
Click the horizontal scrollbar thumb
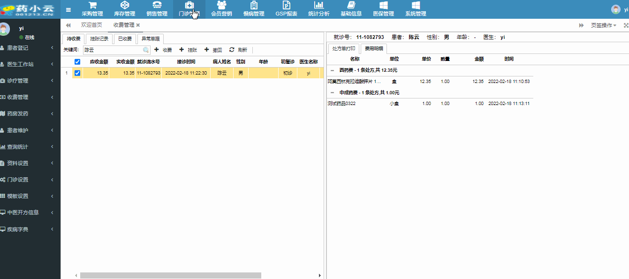coord(171,276)
